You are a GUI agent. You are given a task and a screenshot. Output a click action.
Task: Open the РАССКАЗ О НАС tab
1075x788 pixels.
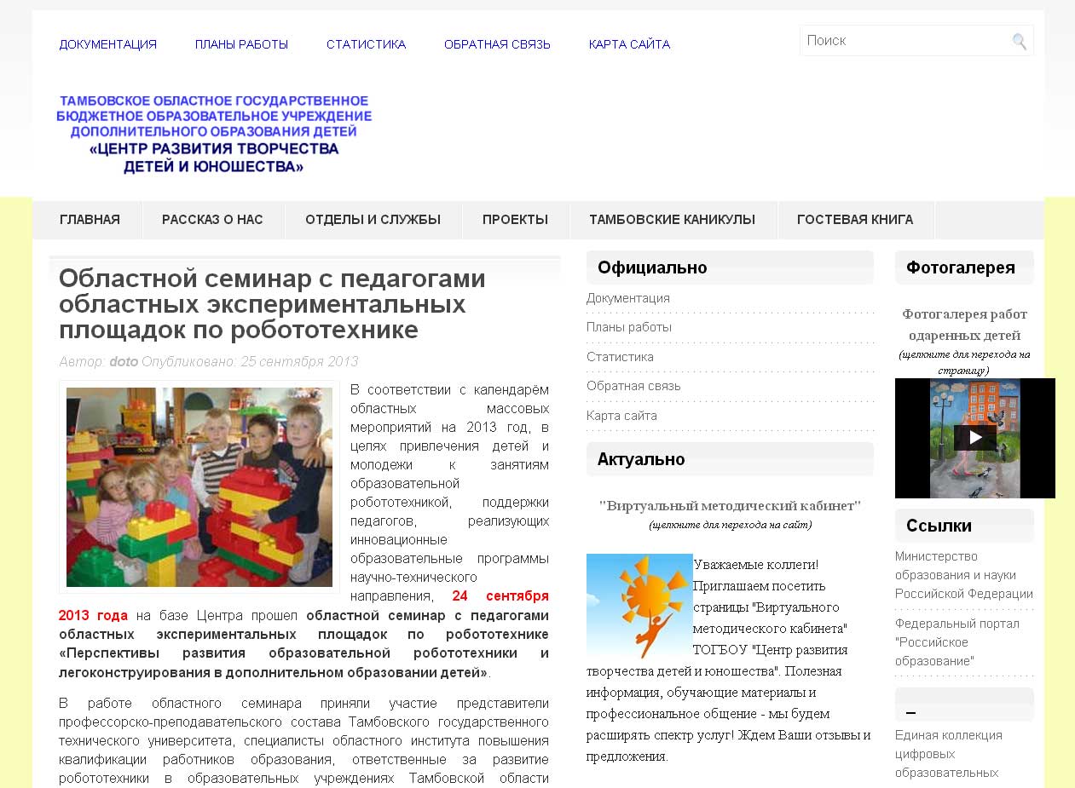point(212,220)
